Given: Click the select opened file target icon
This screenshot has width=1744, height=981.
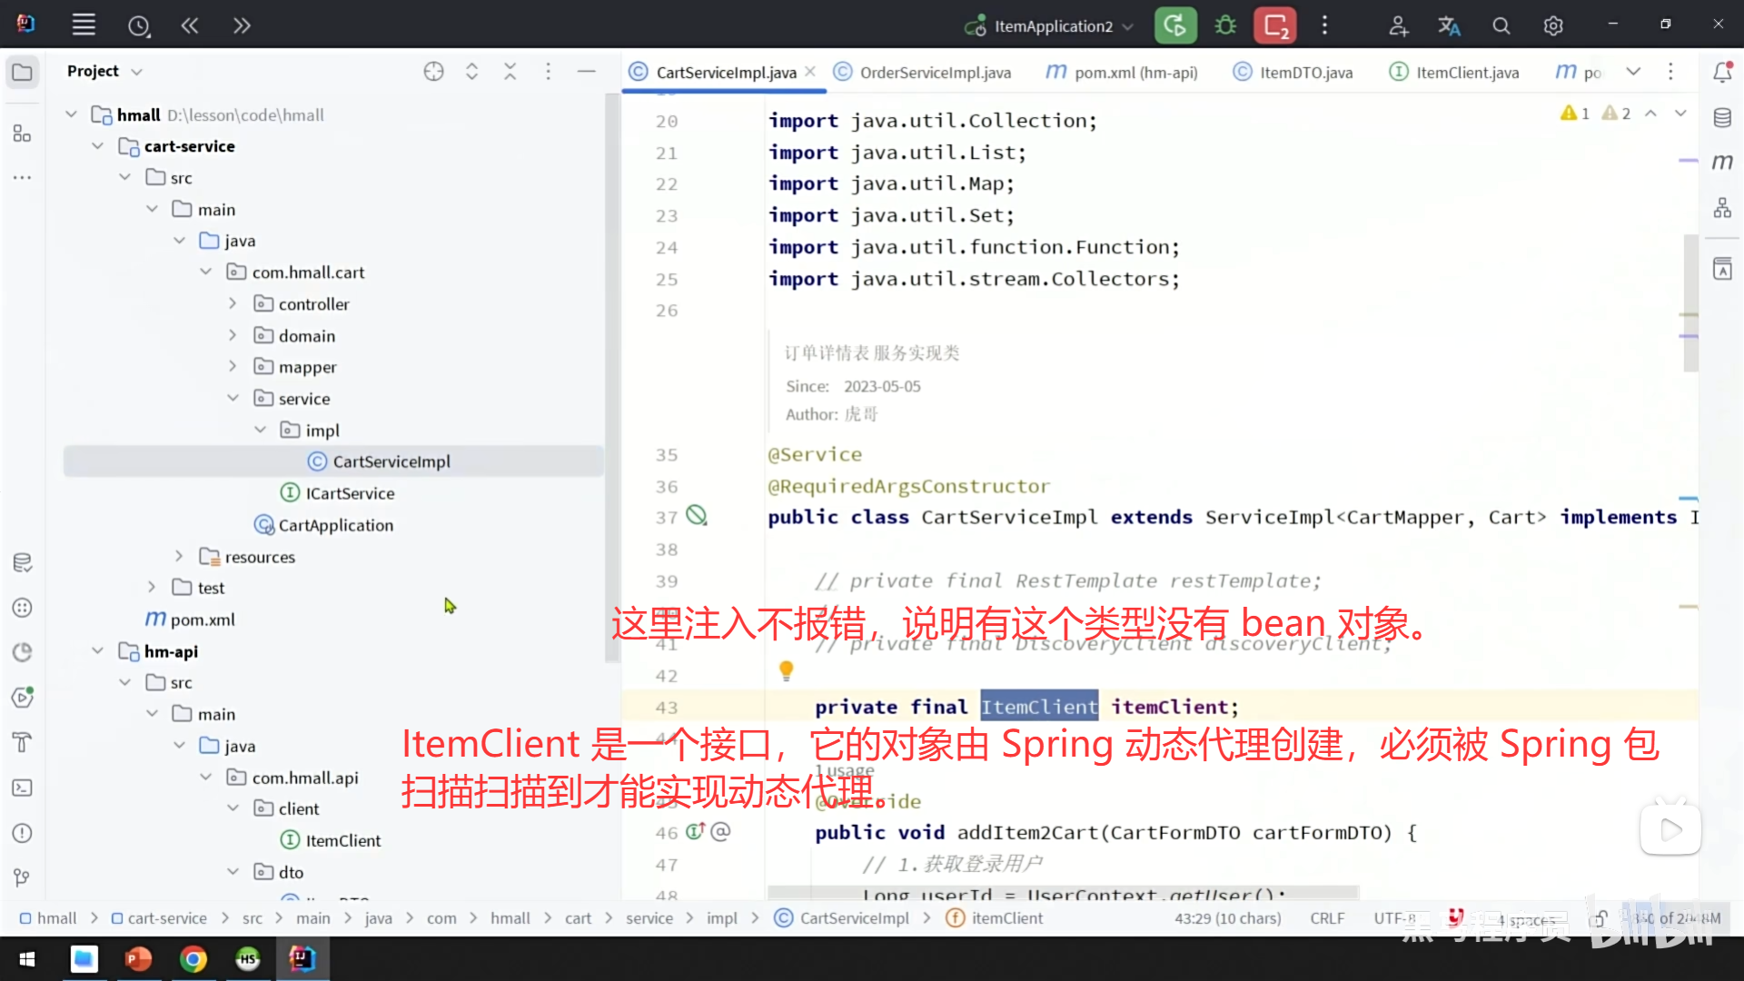Looking at the screenshot, I should pos(433,71).
